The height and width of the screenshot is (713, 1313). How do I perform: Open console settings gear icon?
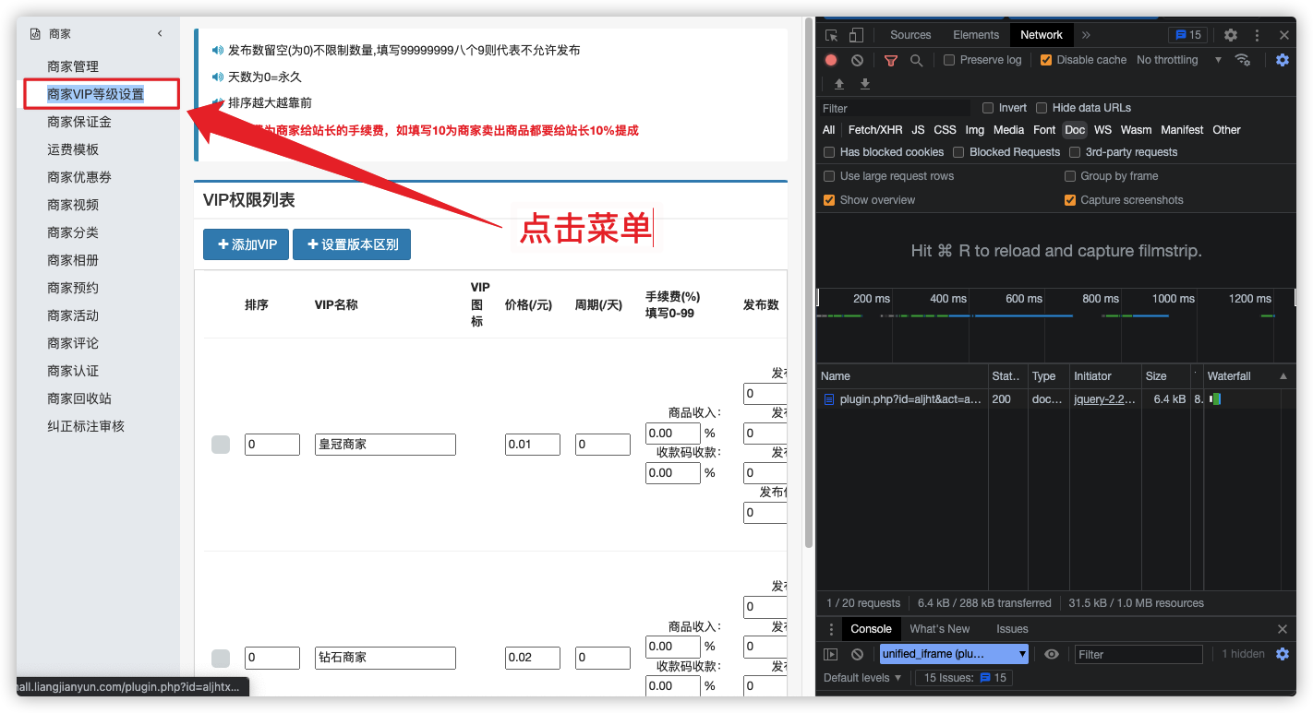point(1283,654)
